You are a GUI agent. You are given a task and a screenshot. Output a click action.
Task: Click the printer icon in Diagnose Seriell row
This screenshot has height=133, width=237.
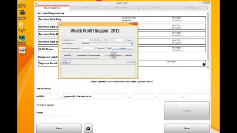click(x=204, y=65)
